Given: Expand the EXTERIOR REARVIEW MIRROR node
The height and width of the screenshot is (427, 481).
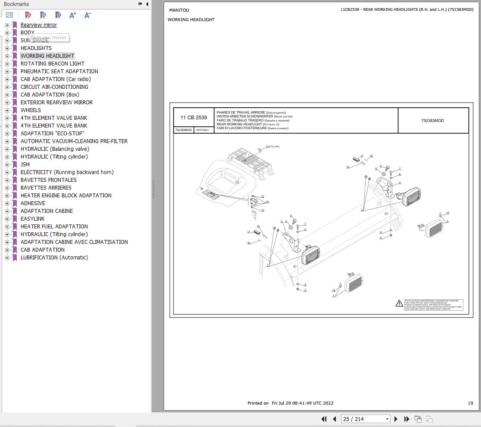Looking at the screenshot, I should pyautogui.click(x=7, y=103).
